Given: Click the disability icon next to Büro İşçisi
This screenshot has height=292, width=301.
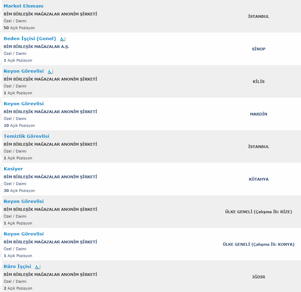Looking at the screenshot, I should [x=38, y=267].
